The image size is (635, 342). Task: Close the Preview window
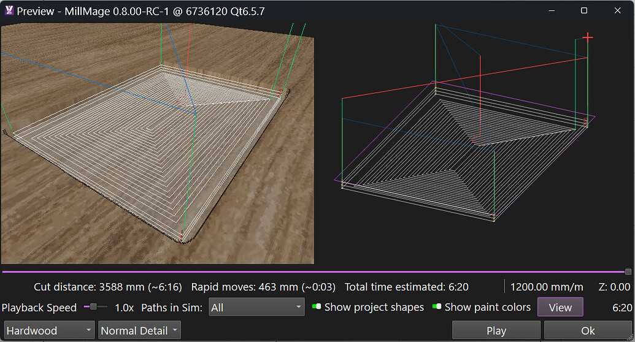(617, 10)
